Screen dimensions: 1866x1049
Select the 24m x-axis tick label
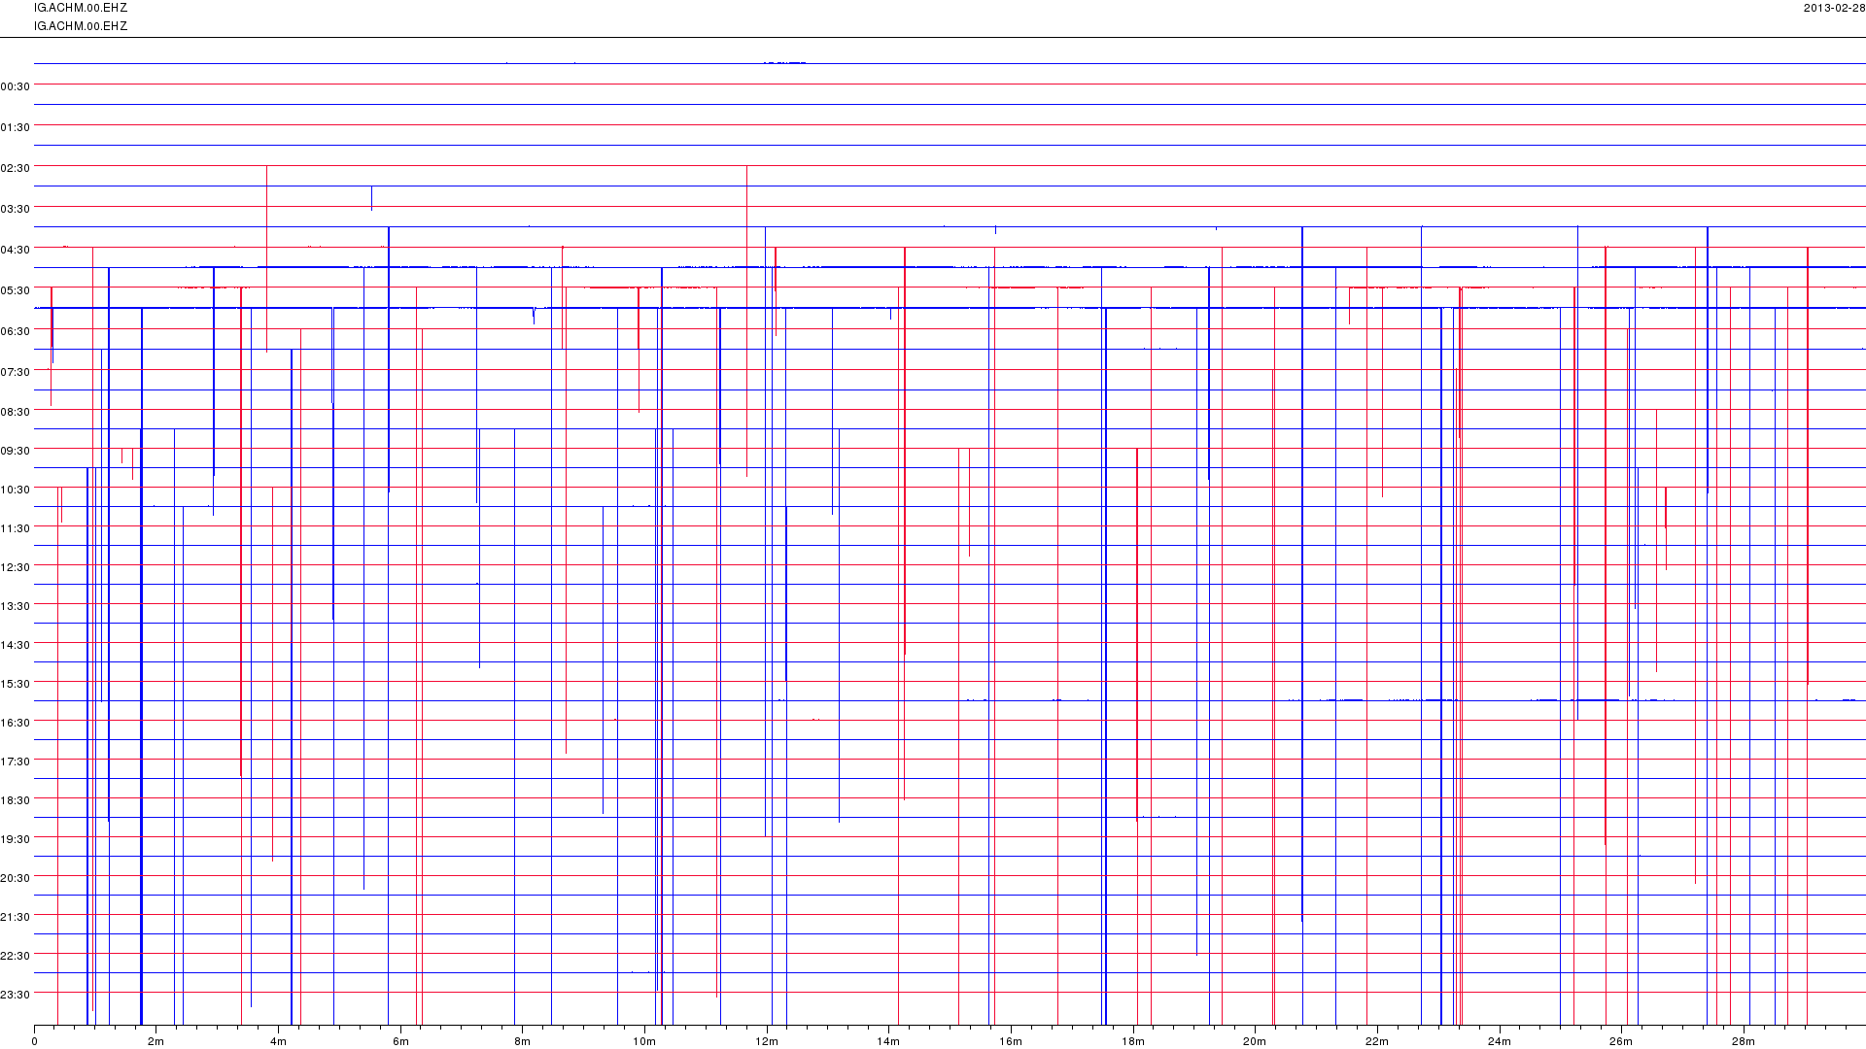[x=1500, y=1042]
